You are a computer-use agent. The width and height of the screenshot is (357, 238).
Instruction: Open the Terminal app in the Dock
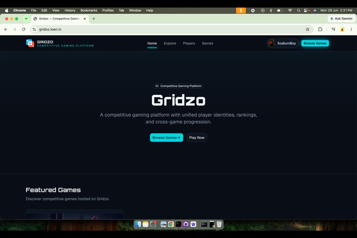(178, 224)
